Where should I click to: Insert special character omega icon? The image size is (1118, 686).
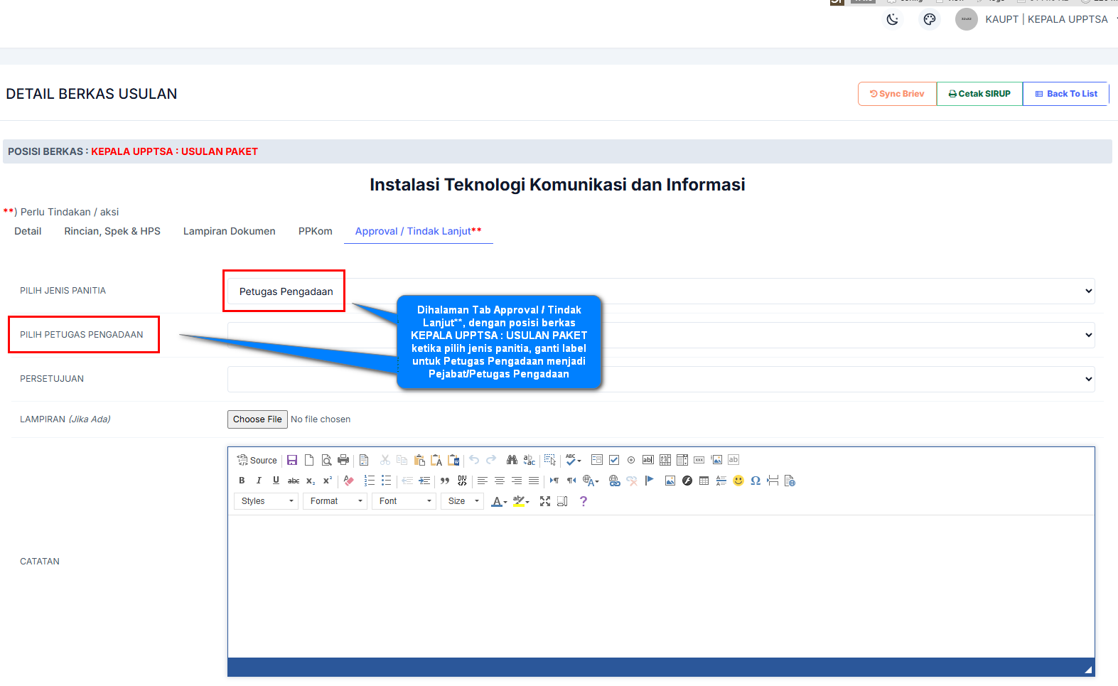(x=756, y=481)
